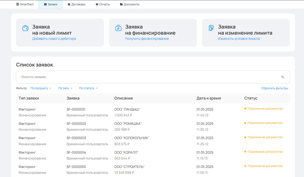Open status Подписание документов for SF-0000001
The width and height of the screenshot is (304, 177).
point(264,108)
